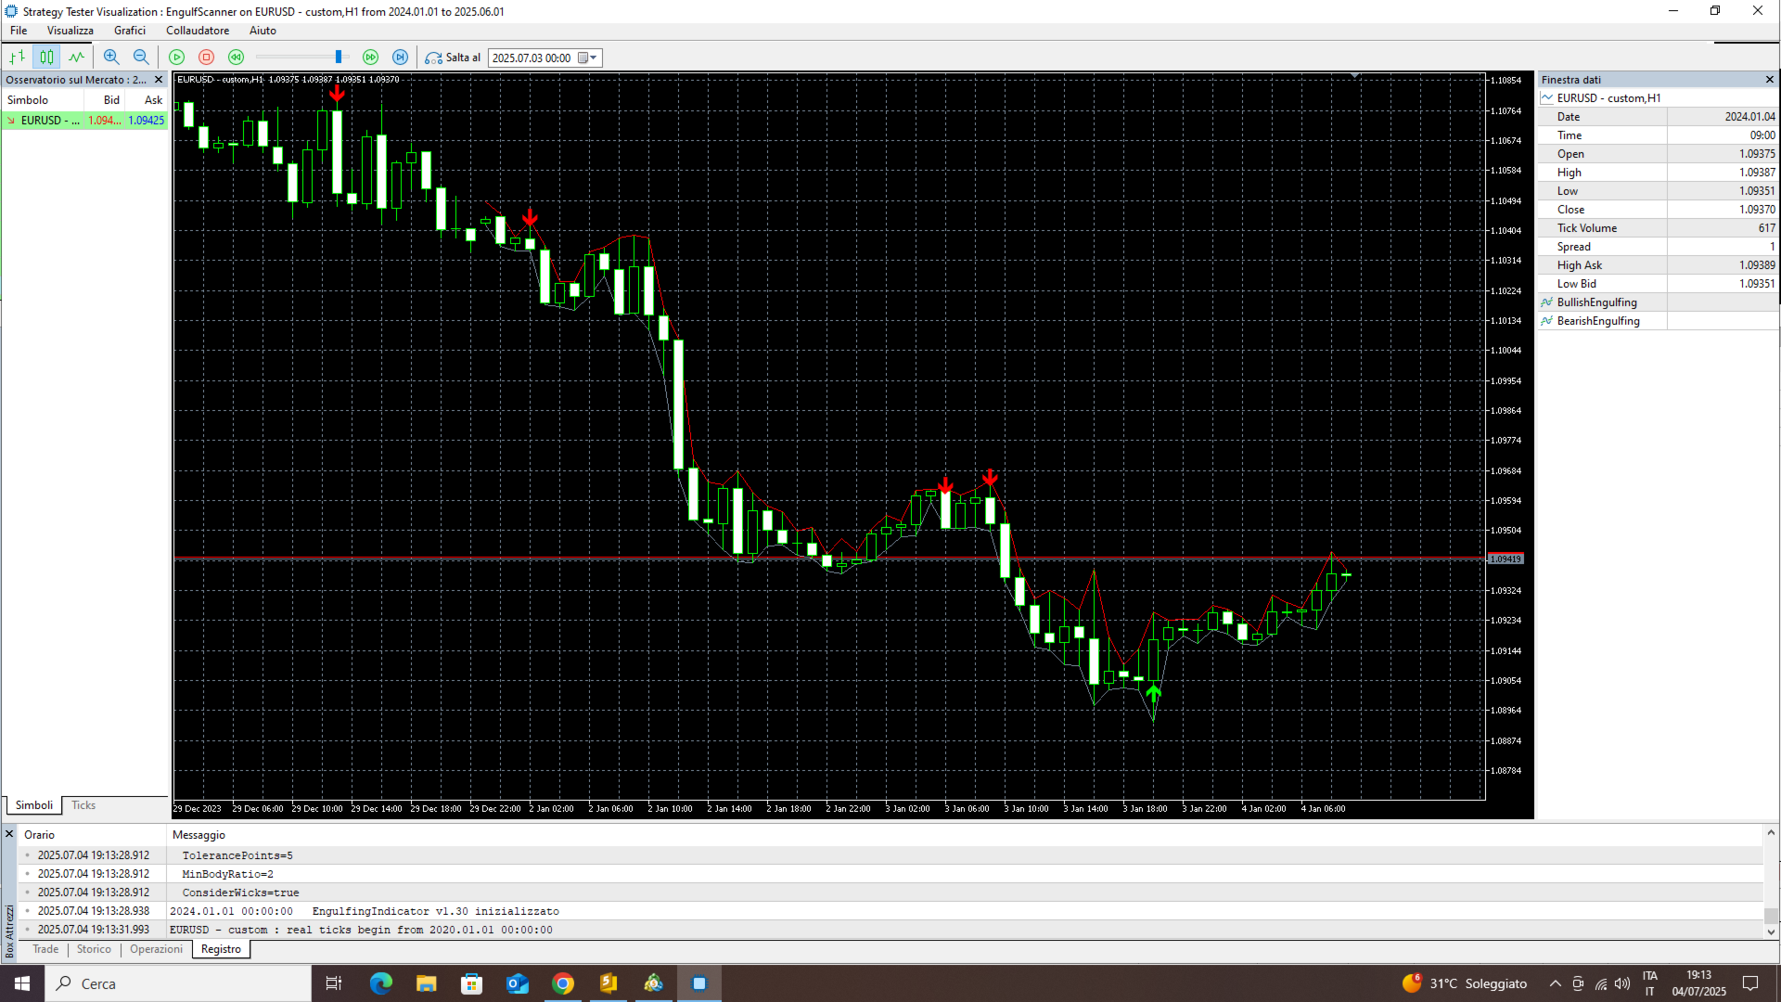Expand hidden icons in the system tray
The width and height of the screenshot is (1781, 1002).
tap(1556, 983)
